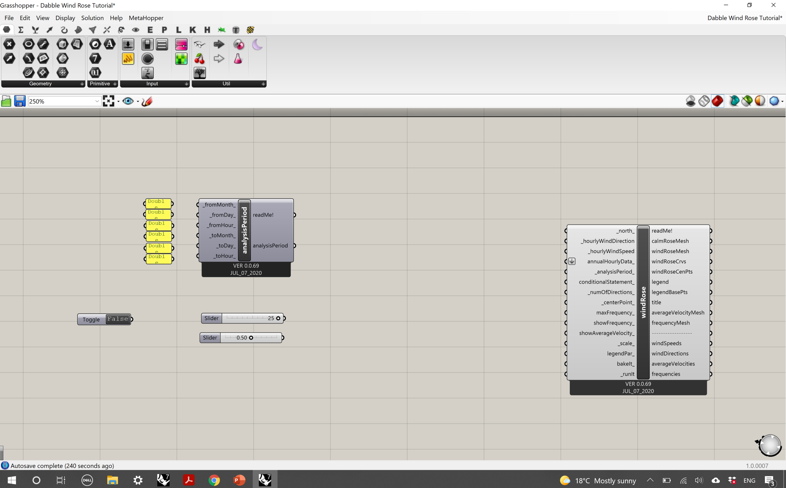This screenshot has width=786, height=488.
Task: Click the cherry Cherry Picker icon in Util
Action: 200,59
